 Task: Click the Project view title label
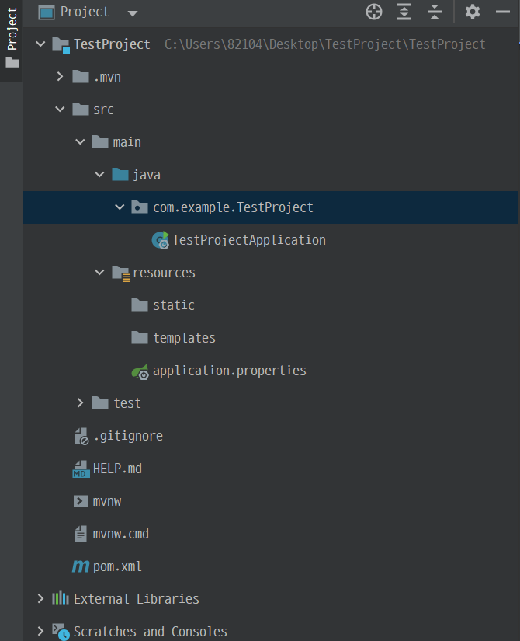click(x=85, y=12)
